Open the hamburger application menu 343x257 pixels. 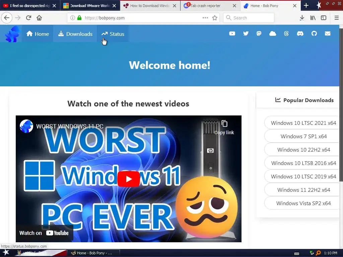tap(336, 18)
